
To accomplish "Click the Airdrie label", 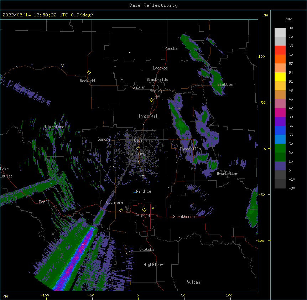I will [144, 191].
